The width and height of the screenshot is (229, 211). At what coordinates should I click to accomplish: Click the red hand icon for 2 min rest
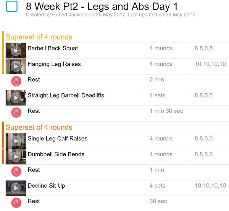(16, 81)
